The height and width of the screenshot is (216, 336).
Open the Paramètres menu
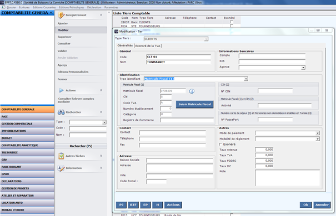click(x=111, y=7)
